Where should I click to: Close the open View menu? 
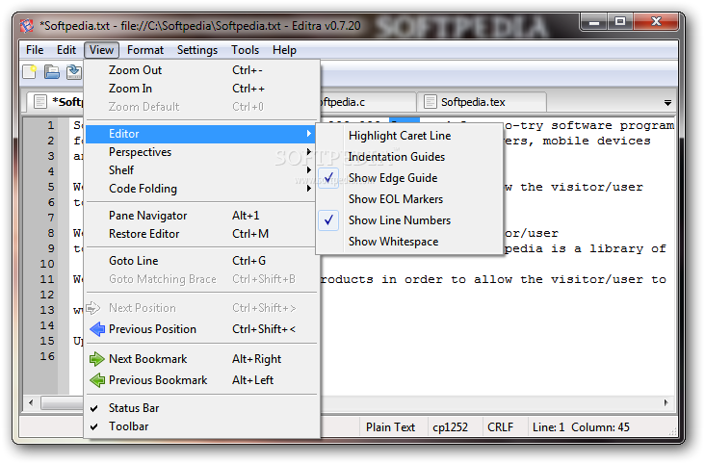pos(102,50)
